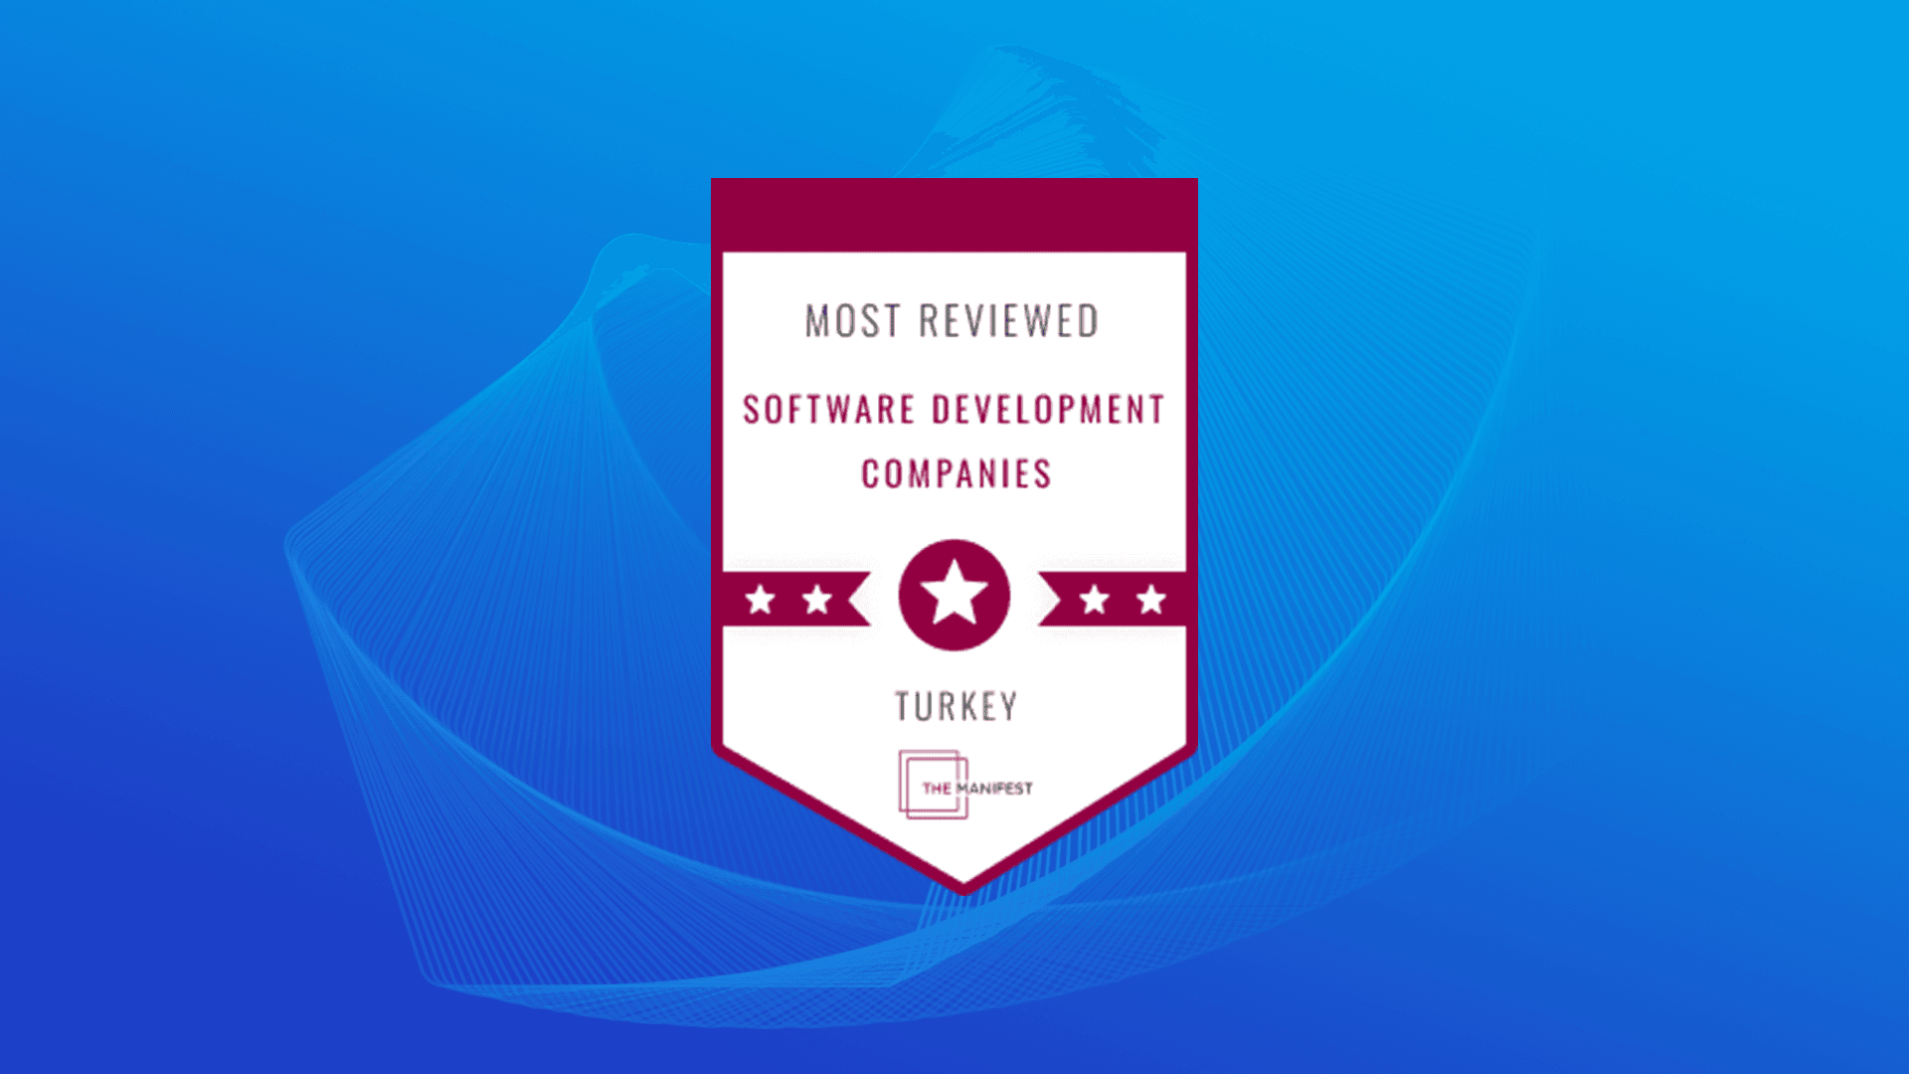Click the letter M in MOST

pyautogui.click(x=818, y=322)
